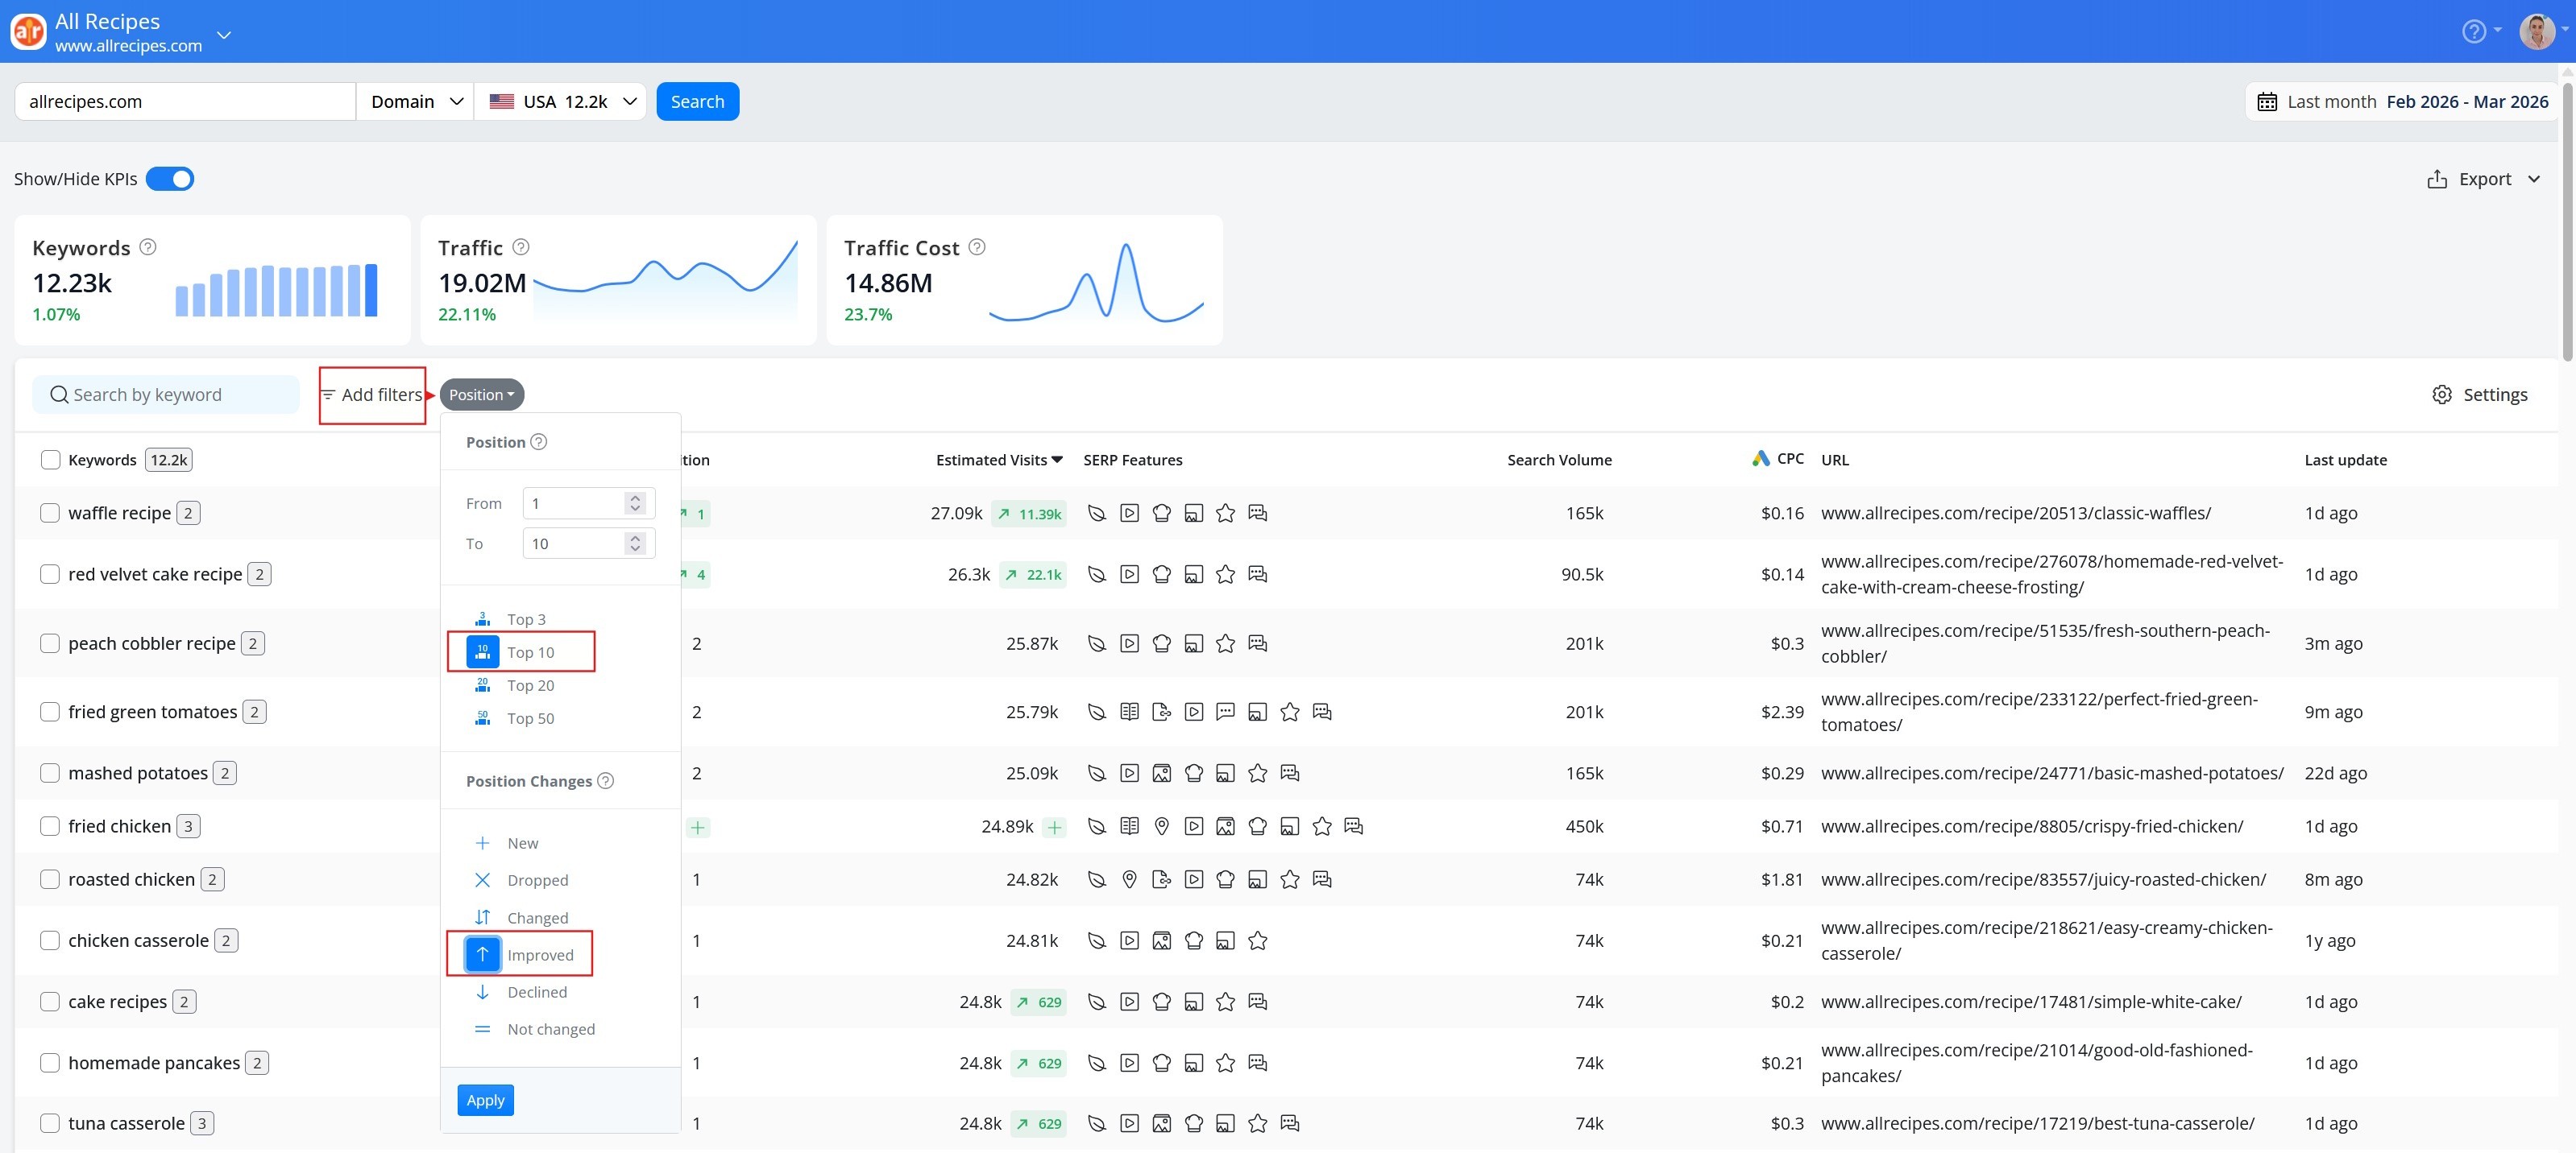Screen dimensions: 2576x1153
Task: Click the Traffic Cost KPI help icon
Action: click(x=977, y=247)
